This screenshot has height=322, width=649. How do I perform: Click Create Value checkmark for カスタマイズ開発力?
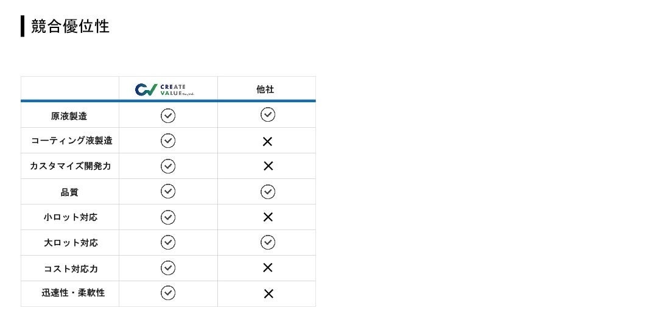click(168, 166)
